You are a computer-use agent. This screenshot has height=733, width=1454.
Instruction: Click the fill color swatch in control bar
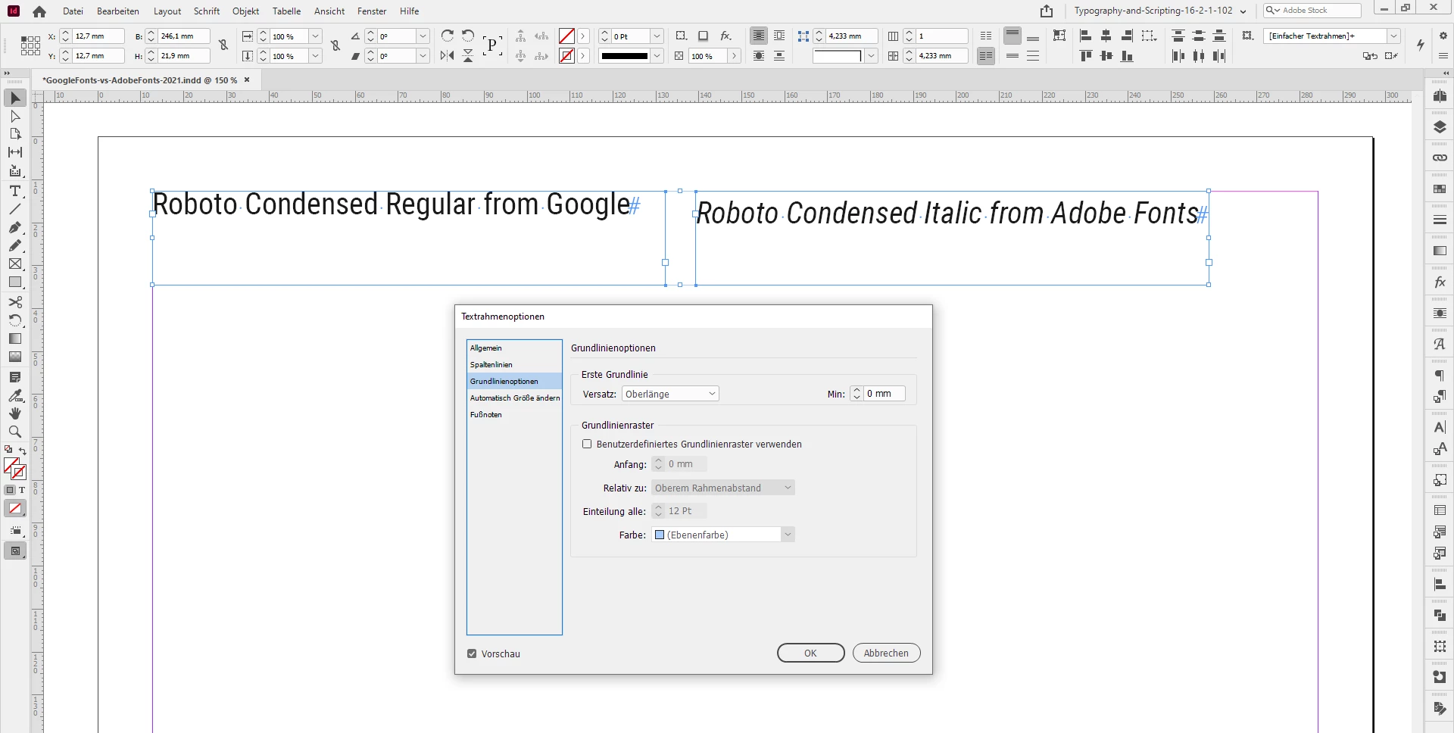pos(566,36)
